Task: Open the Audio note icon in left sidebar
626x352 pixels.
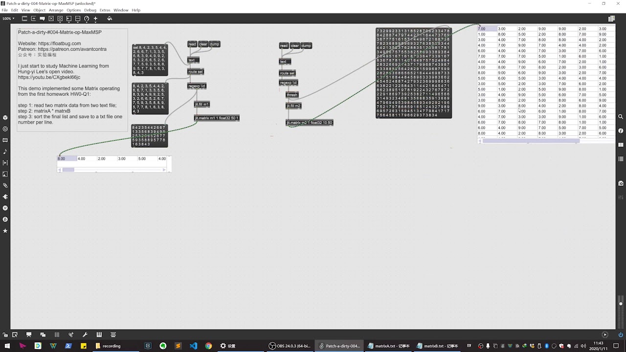Action: [5, 152]
